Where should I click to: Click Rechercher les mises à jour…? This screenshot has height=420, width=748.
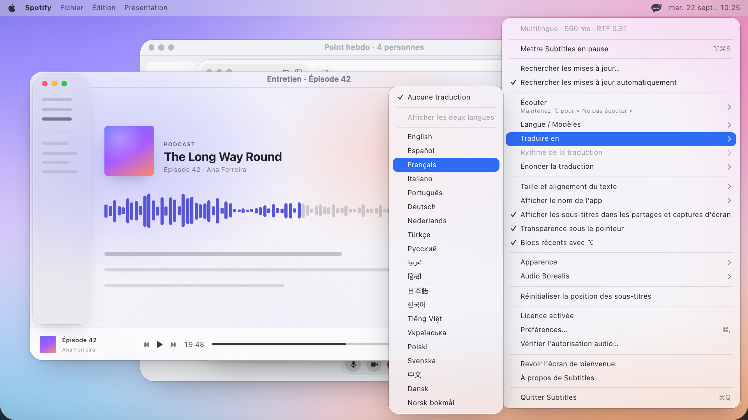click(621, 68)
